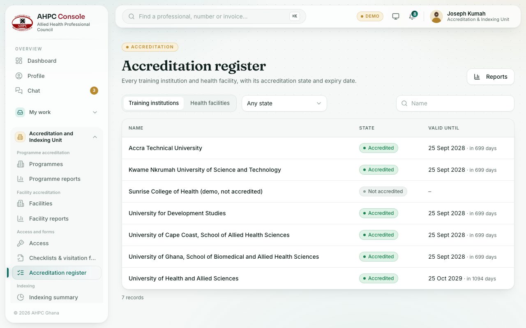Open Dashboard from sidebar

[57, 61]
